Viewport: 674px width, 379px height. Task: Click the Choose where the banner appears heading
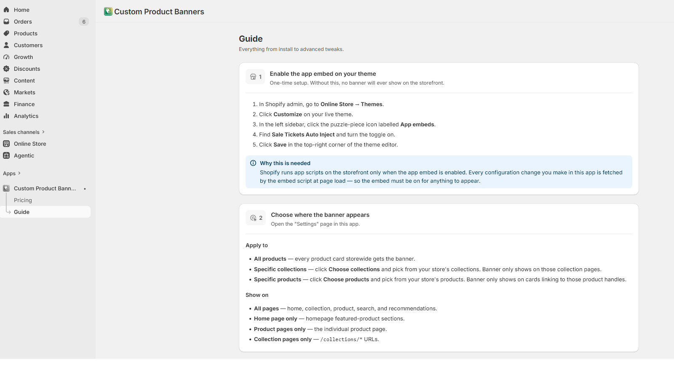point(320,215)
